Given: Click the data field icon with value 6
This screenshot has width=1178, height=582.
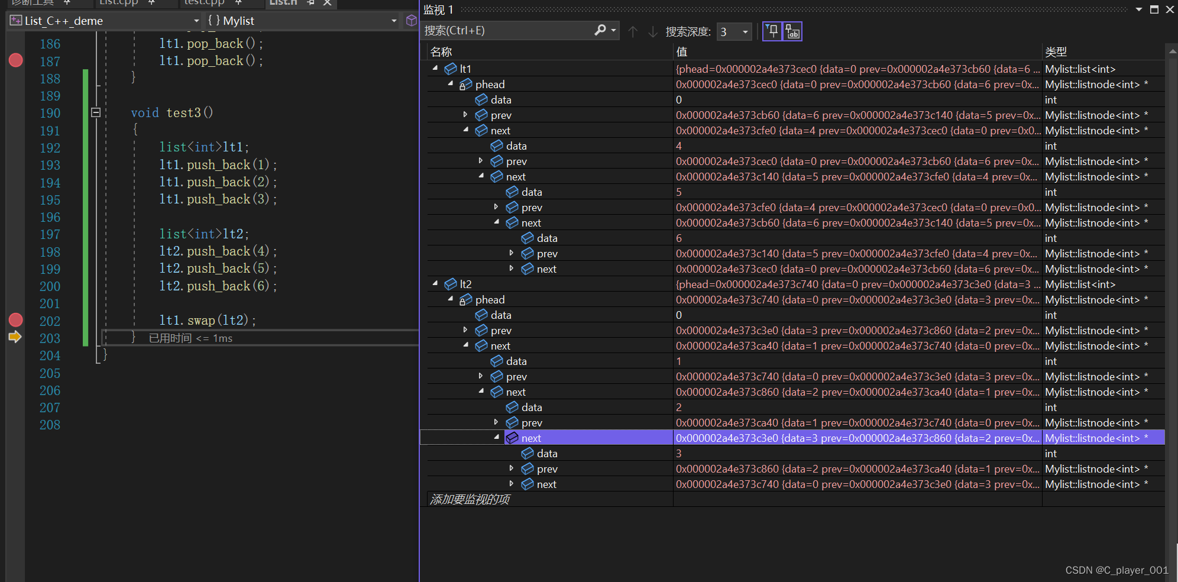Looking at the screenshot, I should (x=527, y=238).
